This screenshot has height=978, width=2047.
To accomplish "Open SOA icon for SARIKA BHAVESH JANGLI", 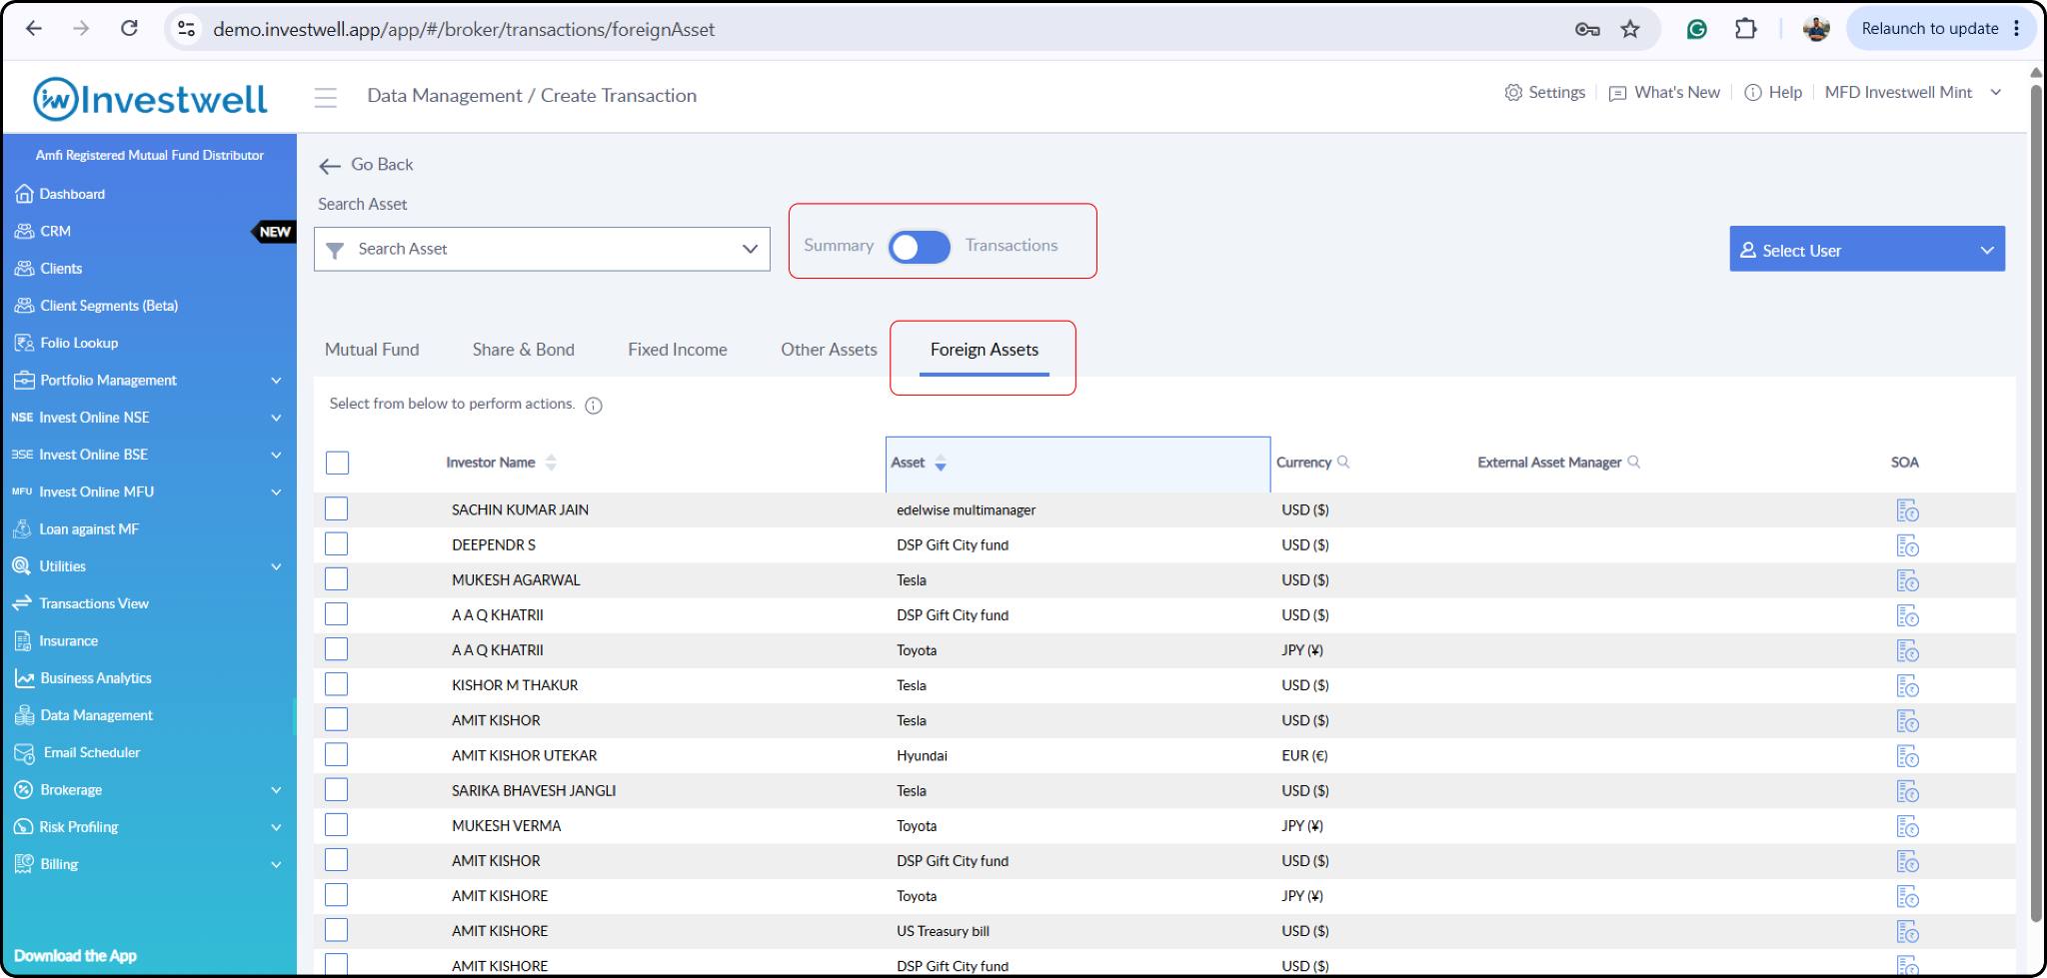I will tap(1907, 791).
